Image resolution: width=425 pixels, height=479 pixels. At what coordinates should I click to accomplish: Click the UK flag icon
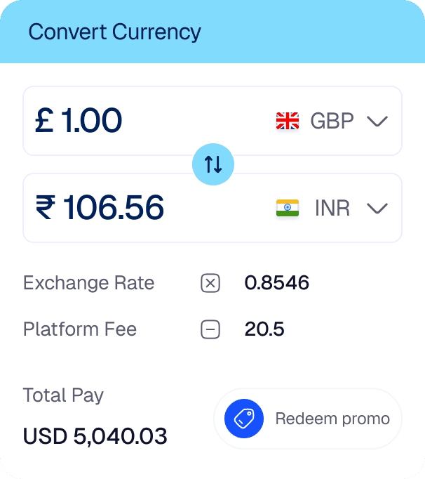click(288, 121)
